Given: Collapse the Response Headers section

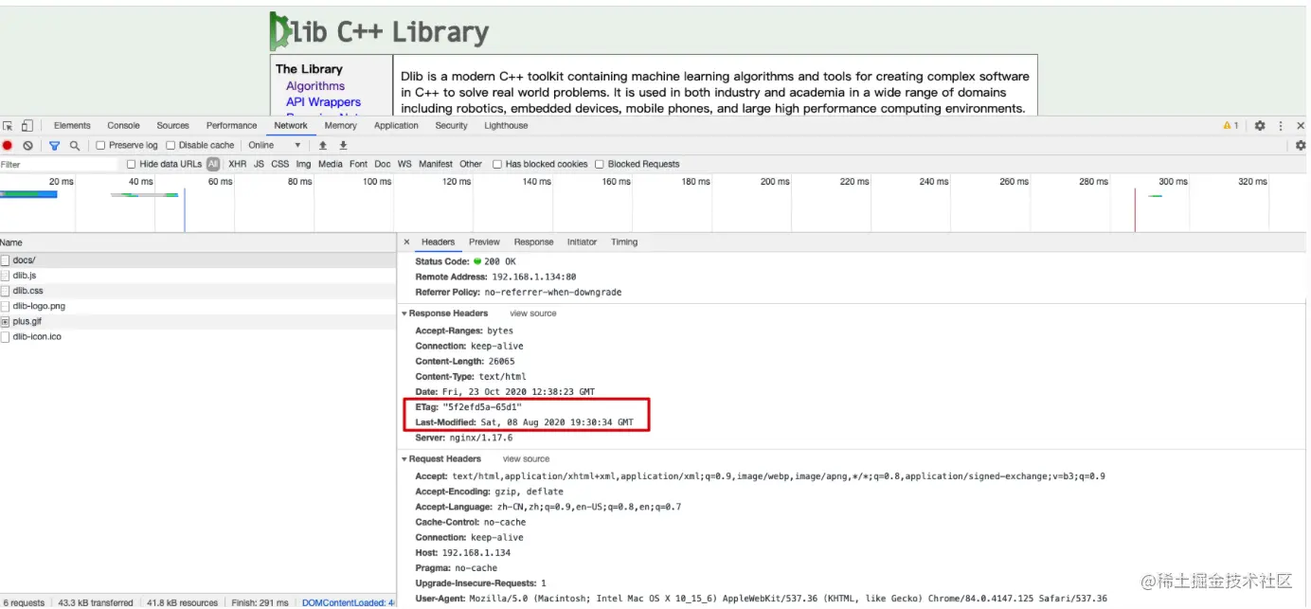Looking at the screenshot, I should click(x=404, y=313).
